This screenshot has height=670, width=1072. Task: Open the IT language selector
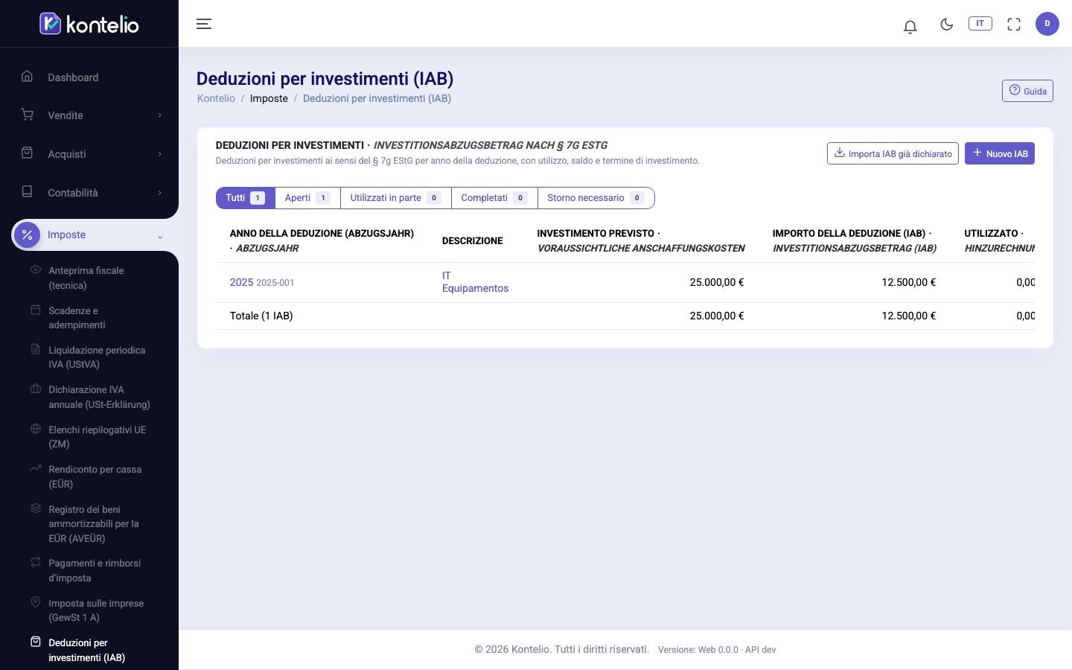(x=980, y=23)
